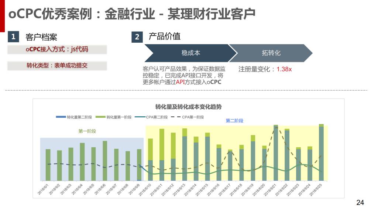
Task: Click the 转化量第二阶段 blue legend marker
Action: click(x=61, y=117)
